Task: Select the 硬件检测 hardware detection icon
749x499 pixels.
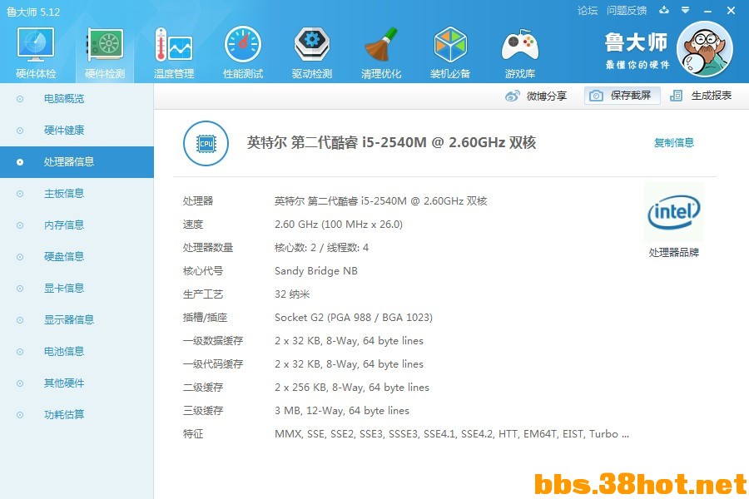Action: click(x=105, y=52)
